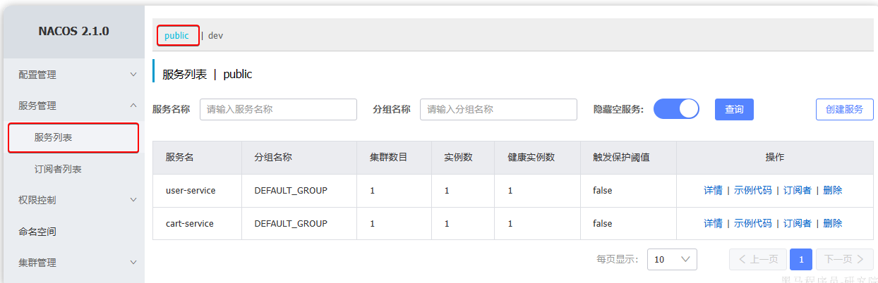Switch to the public namespace tab
This screenshot has width=878, height=283.
[x=176, y=35]
